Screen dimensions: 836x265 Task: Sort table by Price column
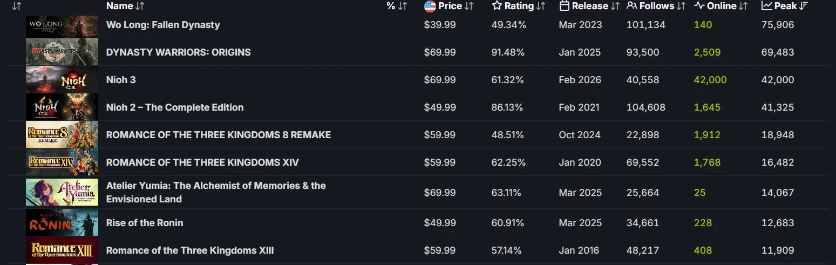(x=449, y=6)
